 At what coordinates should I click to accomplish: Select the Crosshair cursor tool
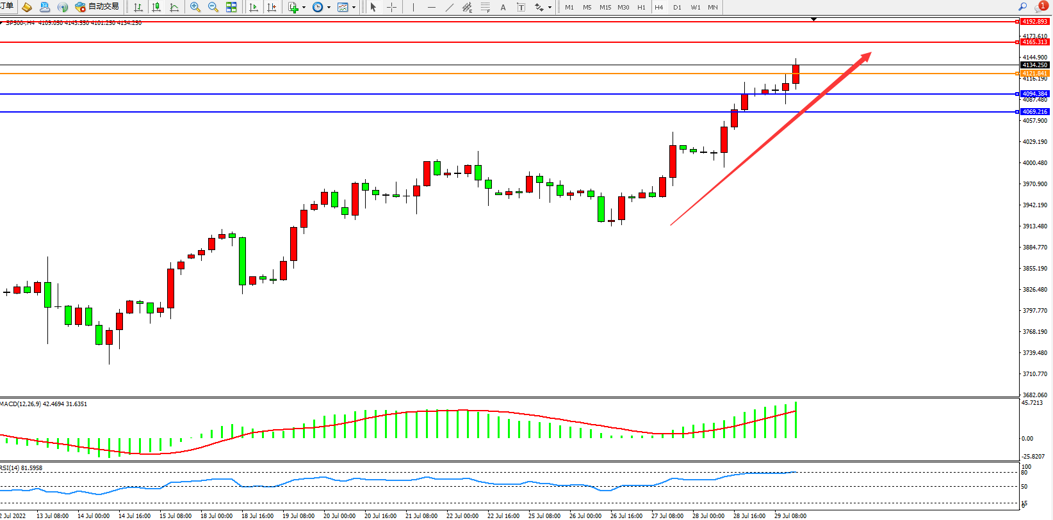391,7
